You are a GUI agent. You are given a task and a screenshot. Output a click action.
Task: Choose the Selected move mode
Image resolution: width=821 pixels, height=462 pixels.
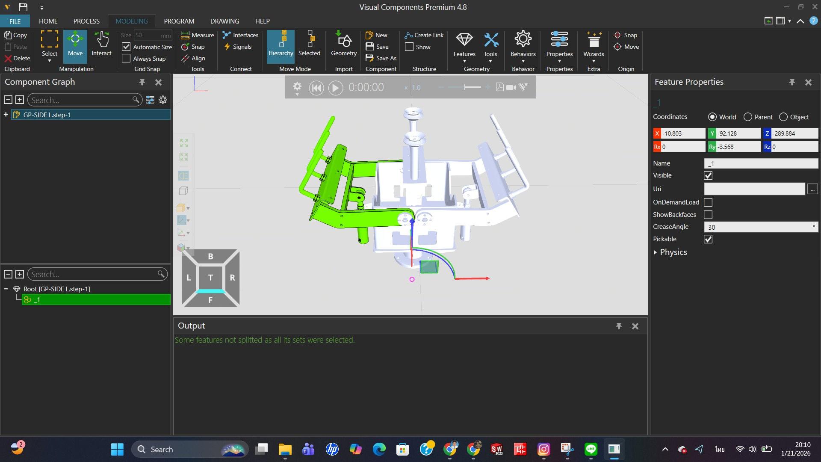[309, 44]
